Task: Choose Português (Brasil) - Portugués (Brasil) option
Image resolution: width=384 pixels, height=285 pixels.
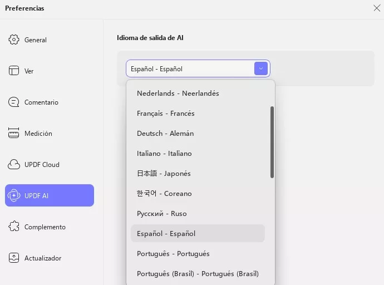Action: pos(198,274)
